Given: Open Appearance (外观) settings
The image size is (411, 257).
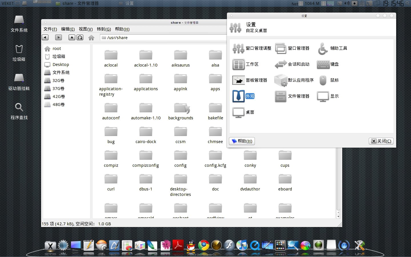Looking at the screenshot, I should tap(243, 96).
